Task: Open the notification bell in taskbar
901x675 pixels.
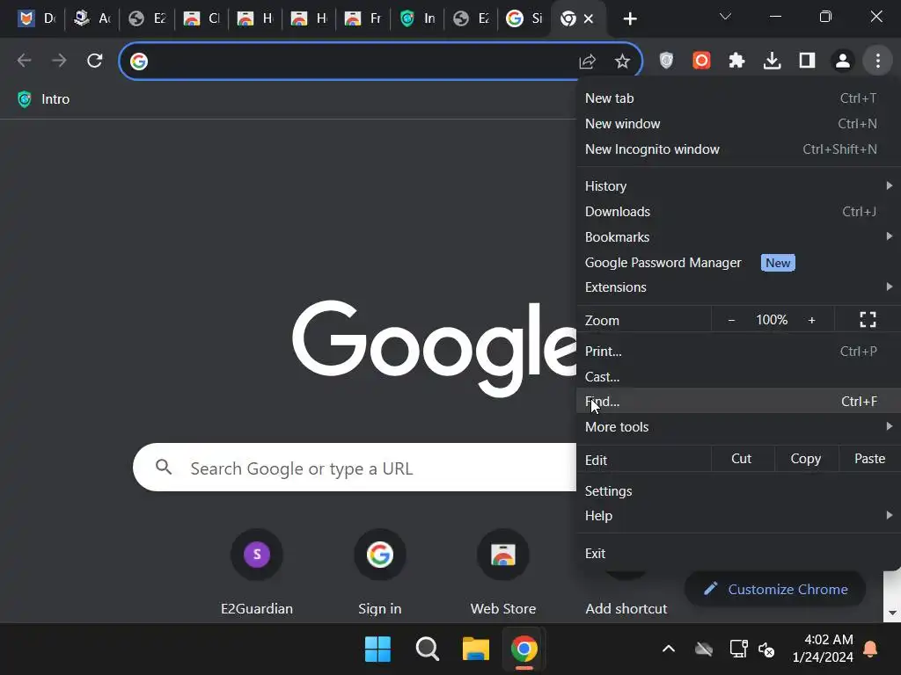Action: 870,649
